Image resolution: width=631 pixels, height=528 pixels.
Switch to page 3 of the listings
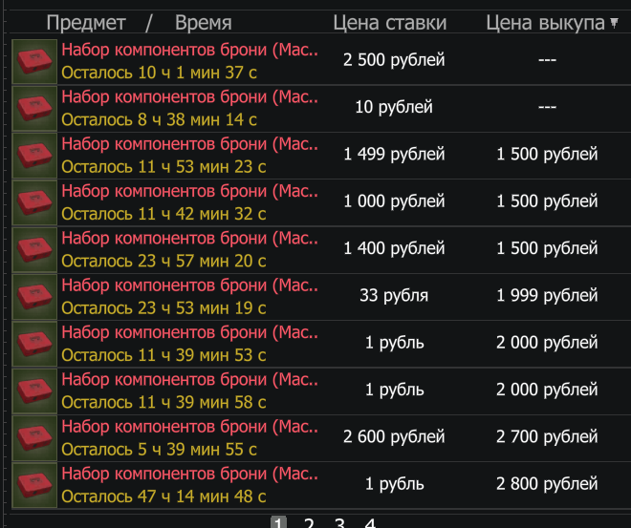click(339, 523)
